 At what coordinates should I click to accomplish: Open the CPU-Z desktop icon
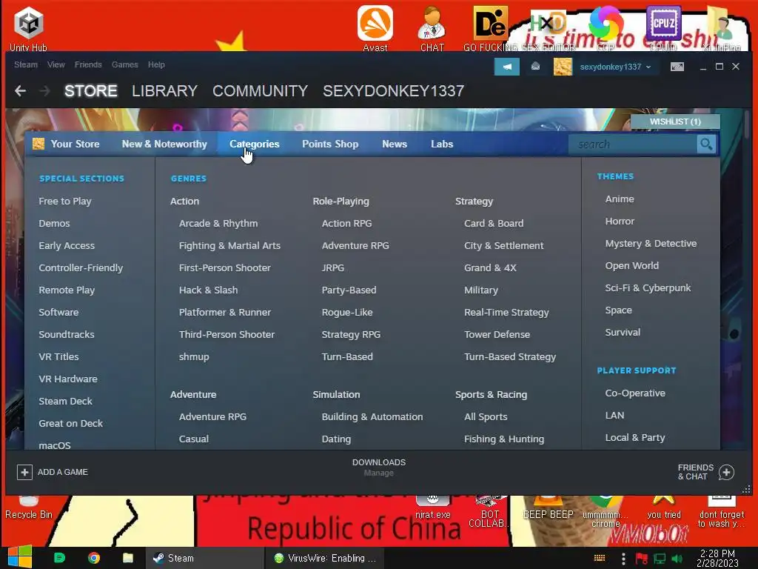[663, 28]
